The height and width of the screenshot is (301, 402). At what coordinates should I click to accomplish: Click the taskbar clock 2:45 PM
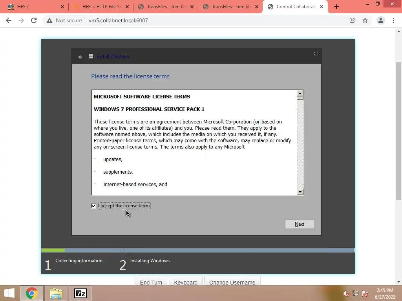[385, 290]
